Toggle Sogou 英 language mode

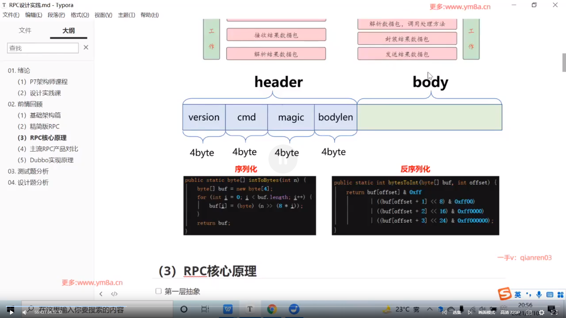click(x=518, y=294)
